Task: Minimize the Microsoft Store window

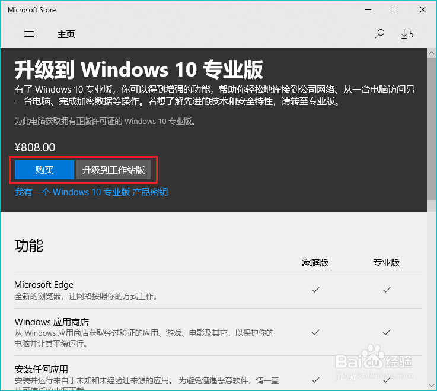Action: click(368, 9)
